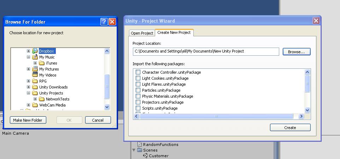Image resolution: width=340 pixels, height=159 pixels.
Task: Click the Unity Downloads folder icon
Action: pos(35,87)
